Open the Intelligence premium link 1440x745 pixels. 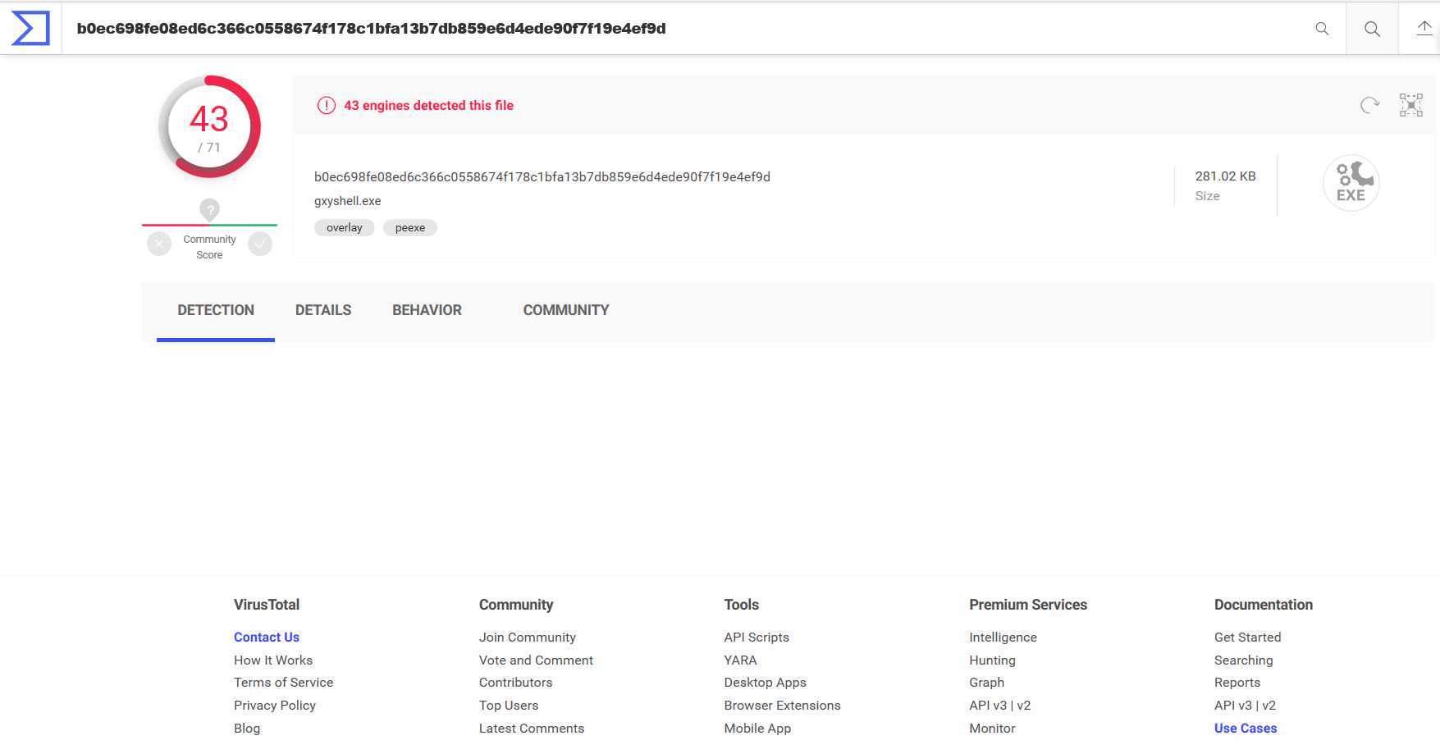pyautogui.click(x=1003, y=638)
